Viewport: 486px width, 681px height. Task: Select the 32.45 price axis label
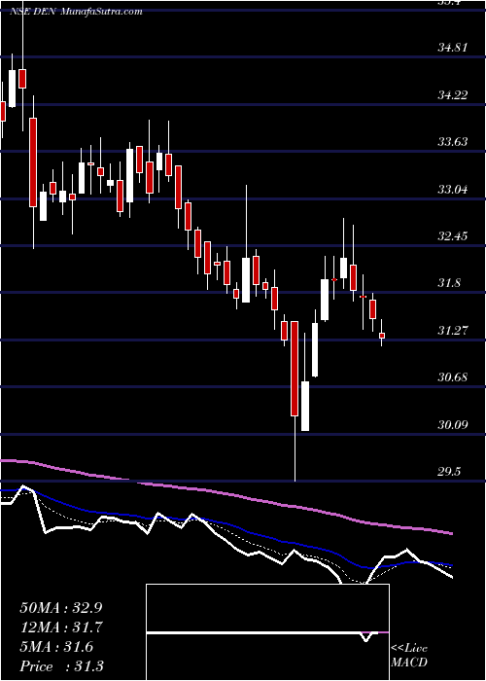(453, 235)
